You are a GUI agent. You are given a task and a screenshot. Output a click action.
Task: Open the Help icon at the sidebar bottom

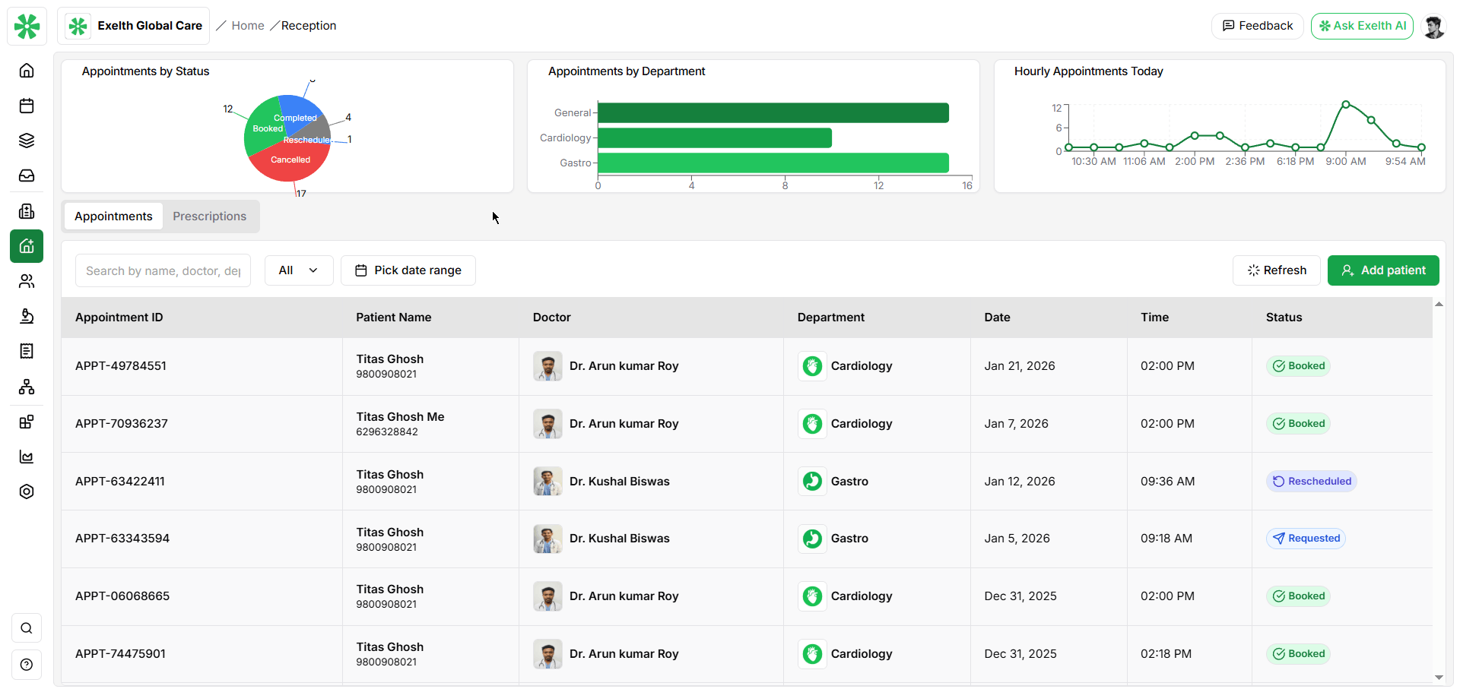(x=27, y=665)
